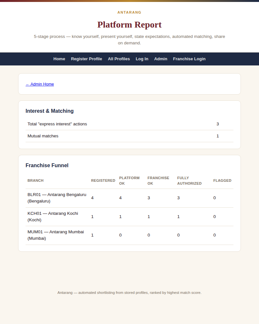Click the Mutual matches value 1
The width and height of the screenshot is (259, 324).
click(218, 136)
